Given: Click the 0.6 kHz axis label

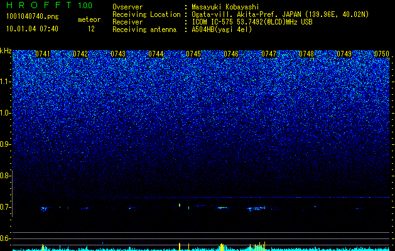Looking at the screenshot, I should tap(4, 238).
